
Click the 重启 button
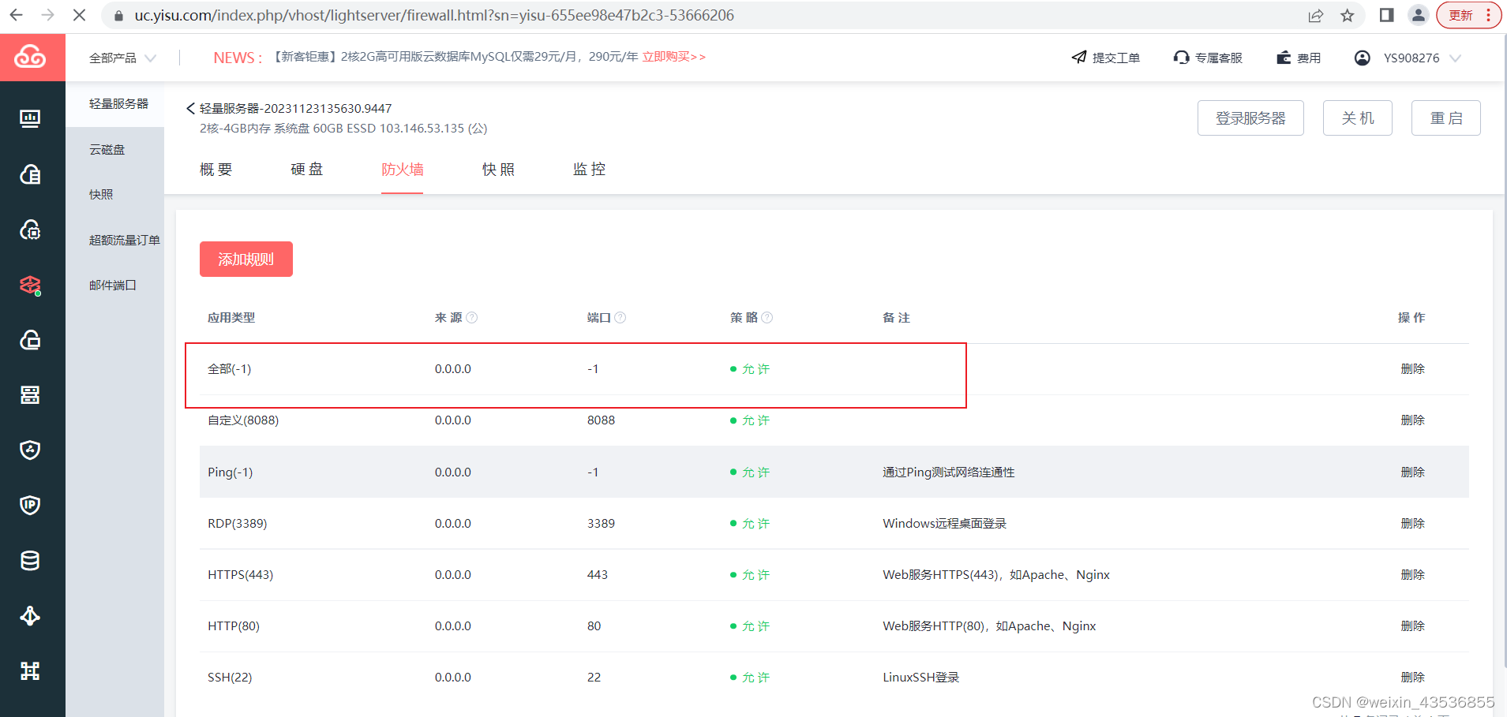click(x=1446, y=118)
